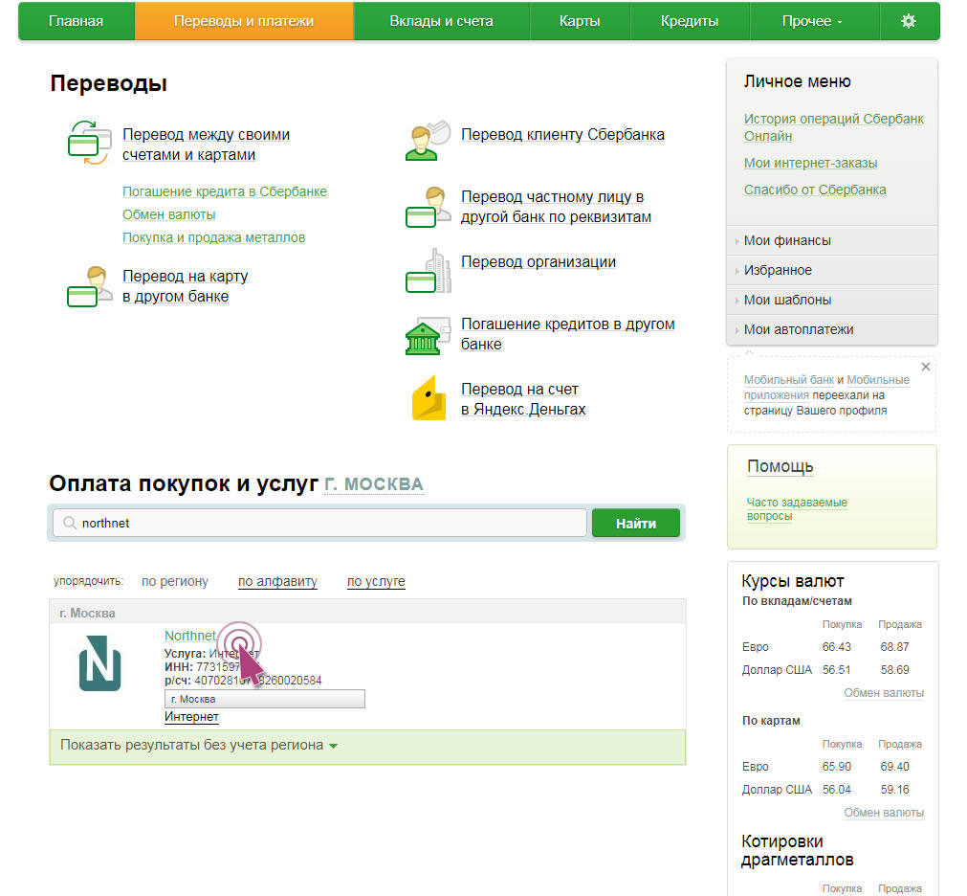Expand Мои шаблоны section
Screen dimensions: 967x896
tap(831, 300)
